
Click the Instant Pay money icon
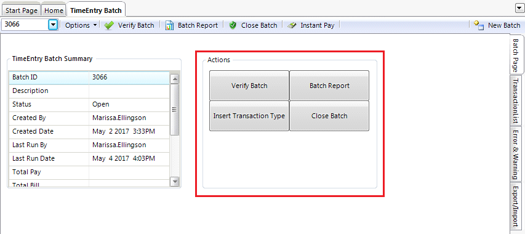click(x=292, y=25)
